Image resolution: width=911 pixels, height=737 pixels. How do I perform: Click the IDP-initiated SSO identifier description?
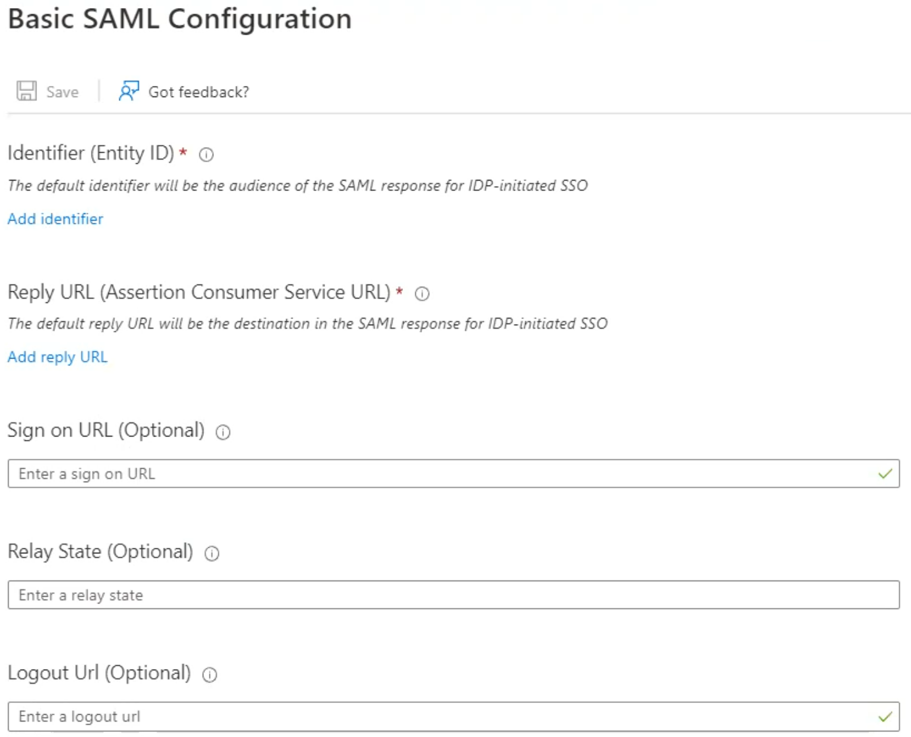point(297,185)
